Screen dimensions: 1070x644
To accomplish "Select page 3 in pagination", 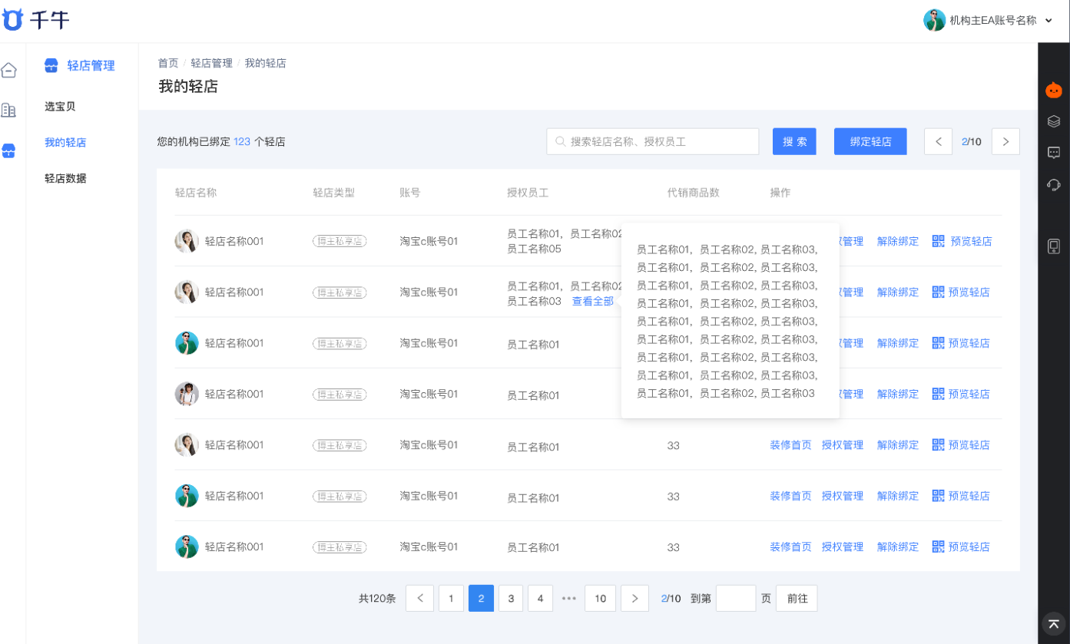I will coord(511,599).
